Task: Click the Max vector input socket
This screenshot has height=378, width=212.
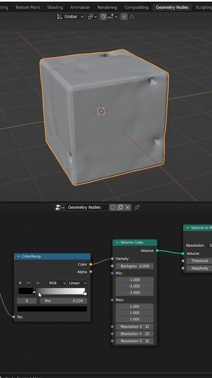Action: point(112,300)
